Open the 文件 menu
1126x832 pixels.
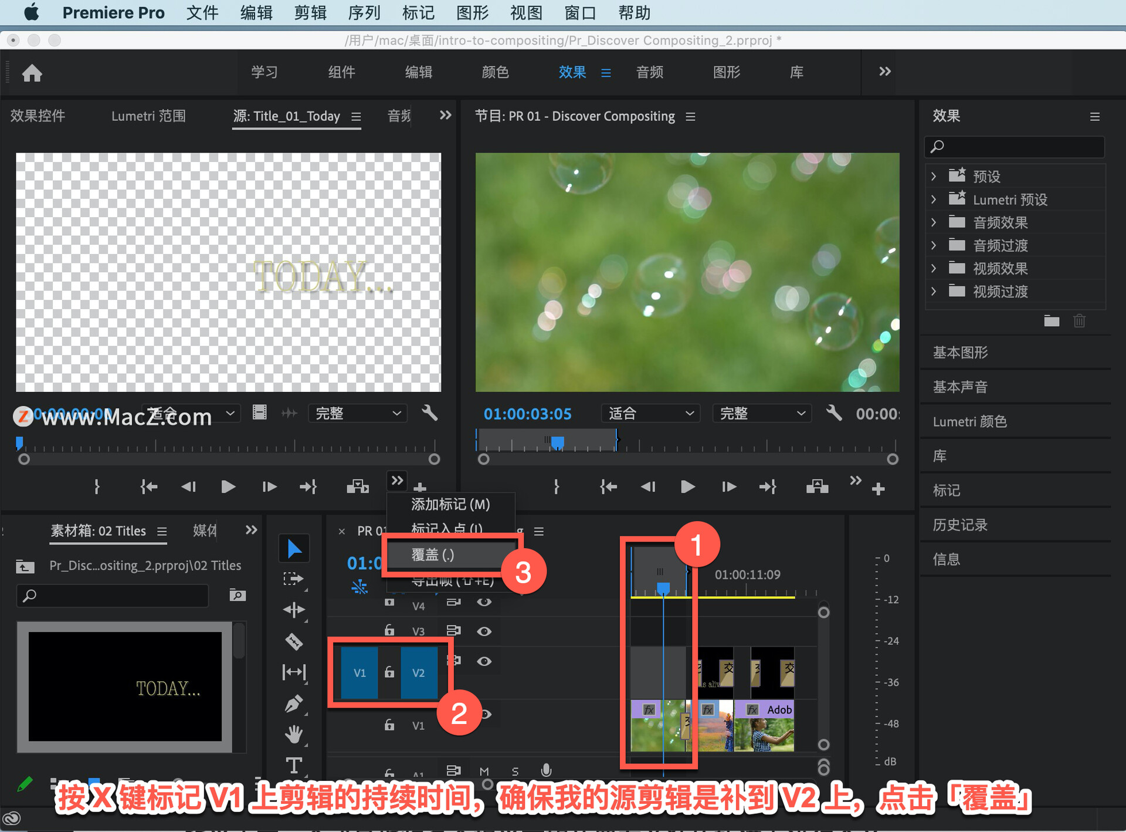pyautogui.click(x=202, y=12)
